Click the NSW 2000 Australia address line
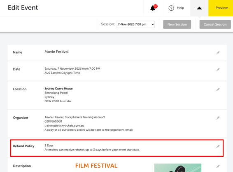This screenshot has width=233, height=172. (x=58, y=101)
